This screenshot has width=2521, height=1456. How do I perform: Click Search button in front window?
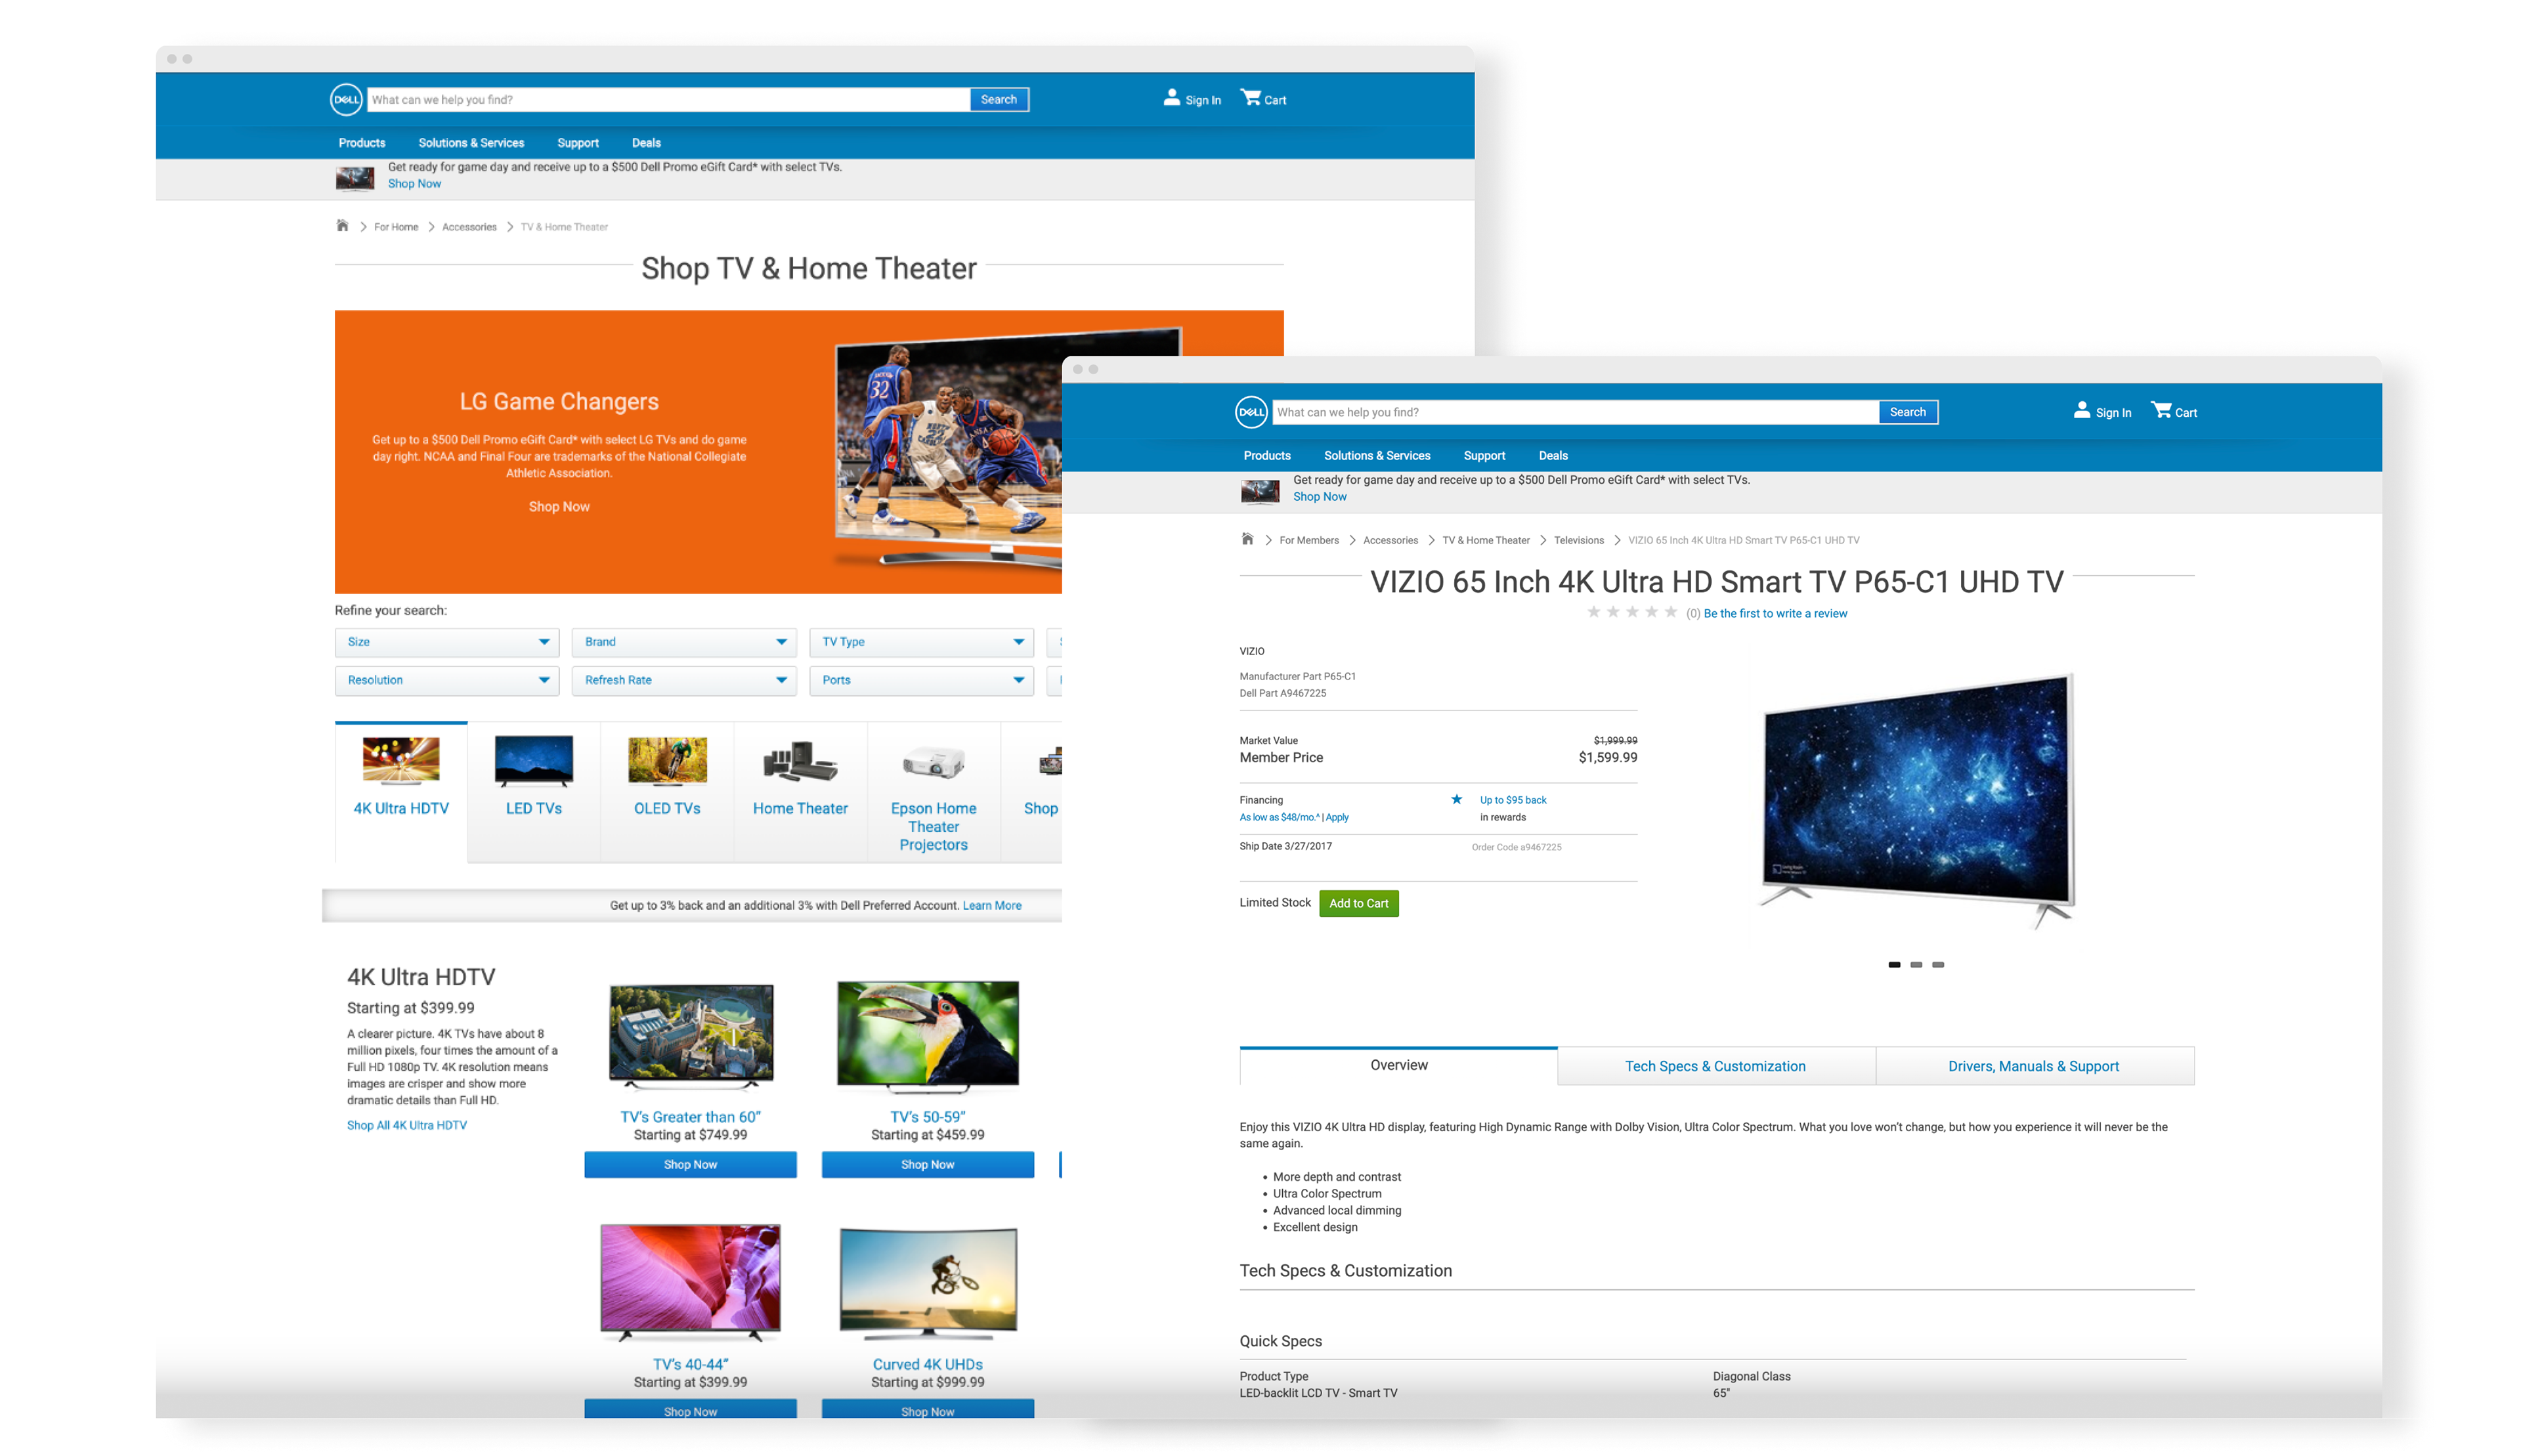tap(1908, 412)
